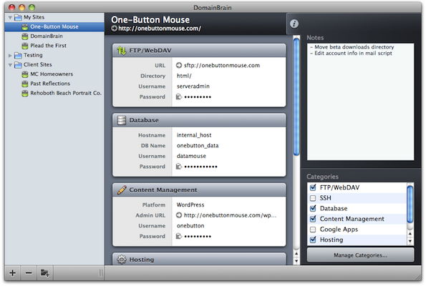Click the CMS Username value onebutton
The height and width of the screenshot is (286, 426).
click(x=190, y=226)
